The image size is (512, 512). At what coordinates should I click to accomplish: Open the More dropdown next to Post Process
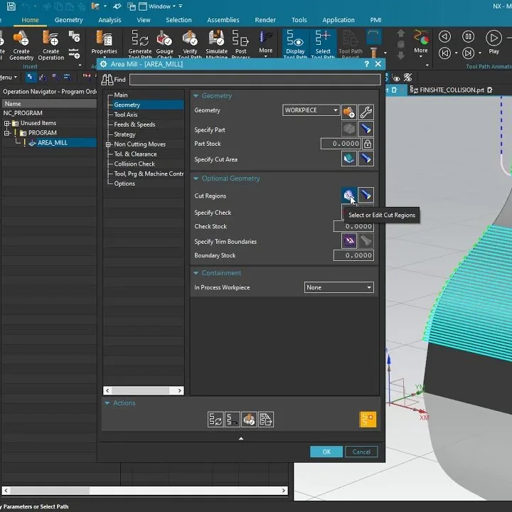click(x=265, y=43)
